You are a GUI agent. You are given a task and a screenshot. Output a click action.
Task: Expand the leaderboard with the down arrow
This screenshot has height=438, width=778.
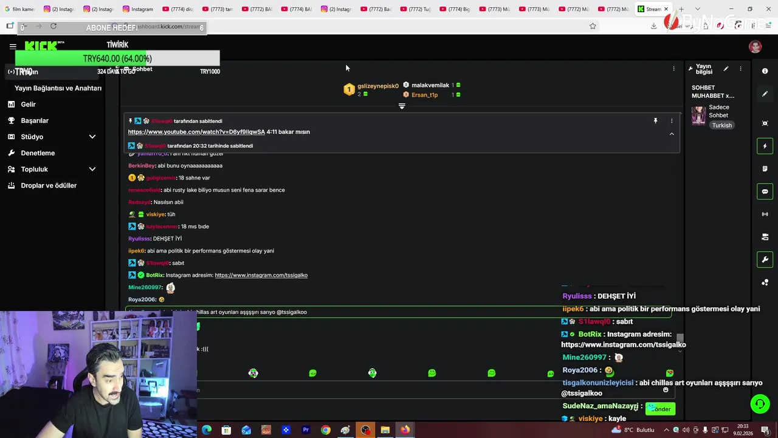(402, 106)
